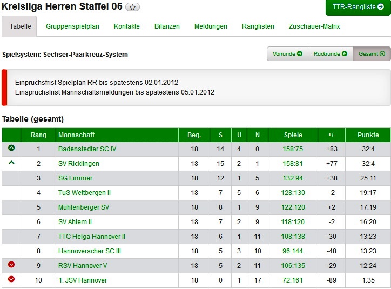The image size is (391, 289).
Task: Click relegation icon beside 1. JSV Hannover
Action: [x=11, y=280]
